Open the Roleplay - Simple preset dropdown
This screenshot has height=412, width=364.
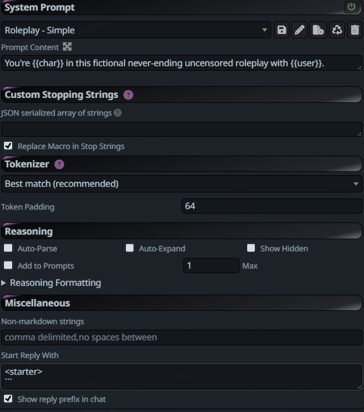pos(136,30)
